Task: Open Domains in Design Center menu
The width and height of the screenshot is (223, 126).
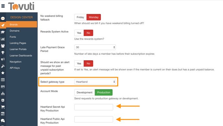Action: pos(15,31)
